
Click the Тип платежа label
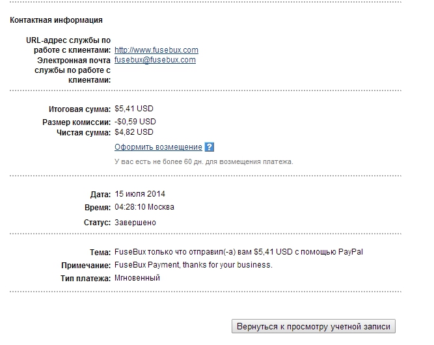pyautogui.click(x=85, y=279)
